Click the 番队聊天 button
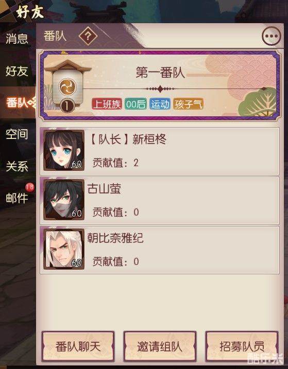This screenshot has width=288, height=369. point(78,346)
